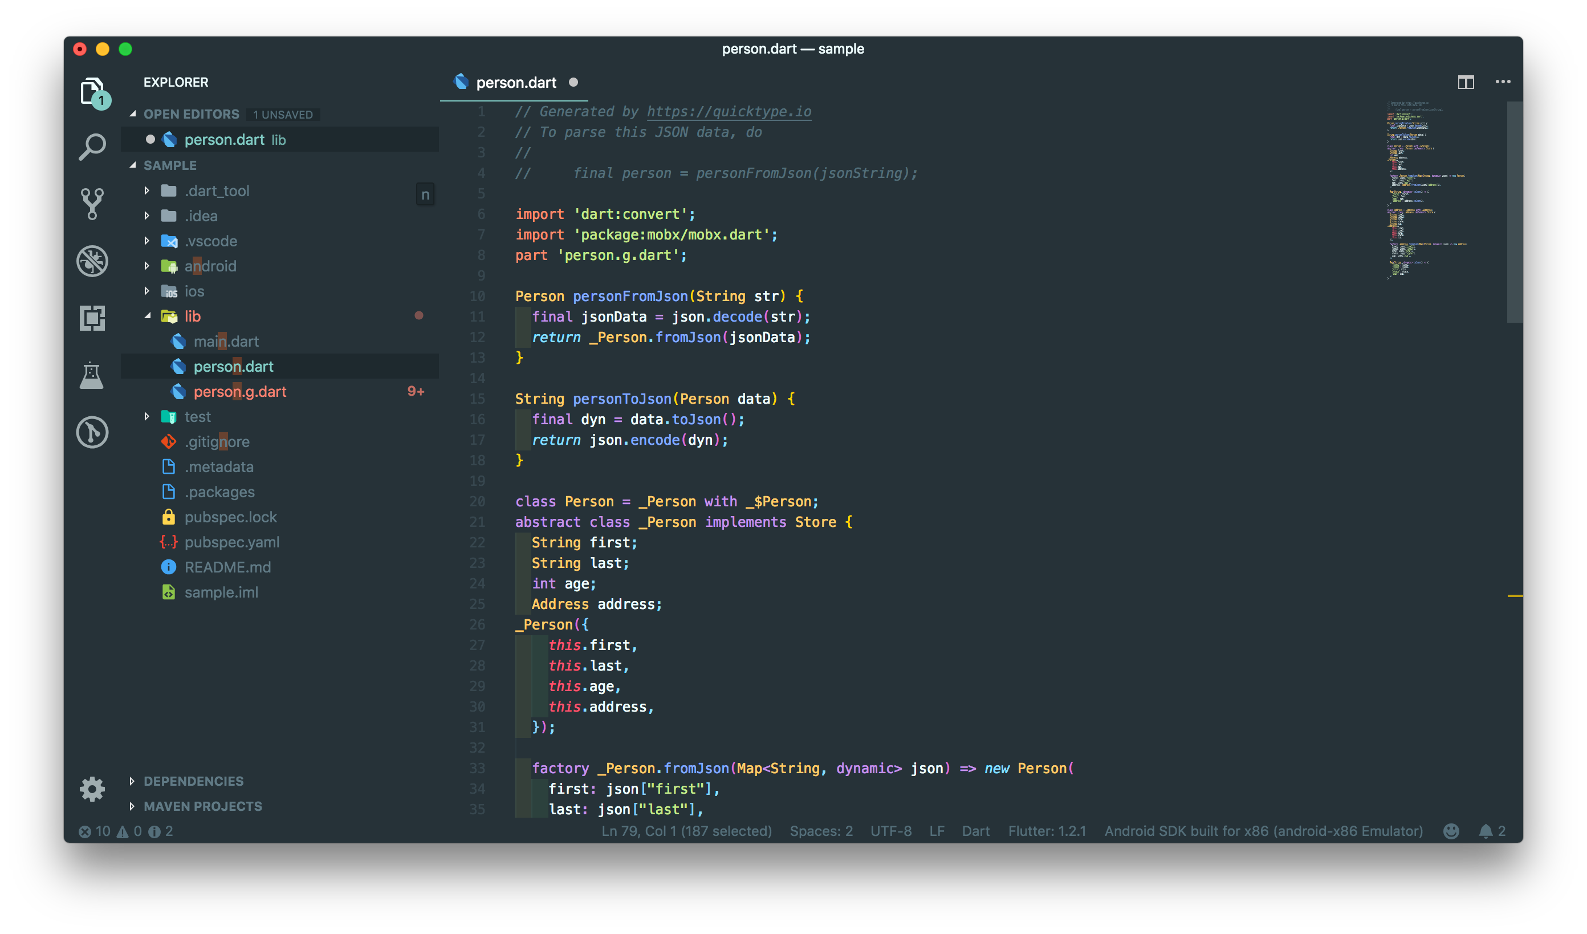This screenshot has width=1587, height=934.
Task: Click the errors count icon in status bar
Action: coord(85,831)
